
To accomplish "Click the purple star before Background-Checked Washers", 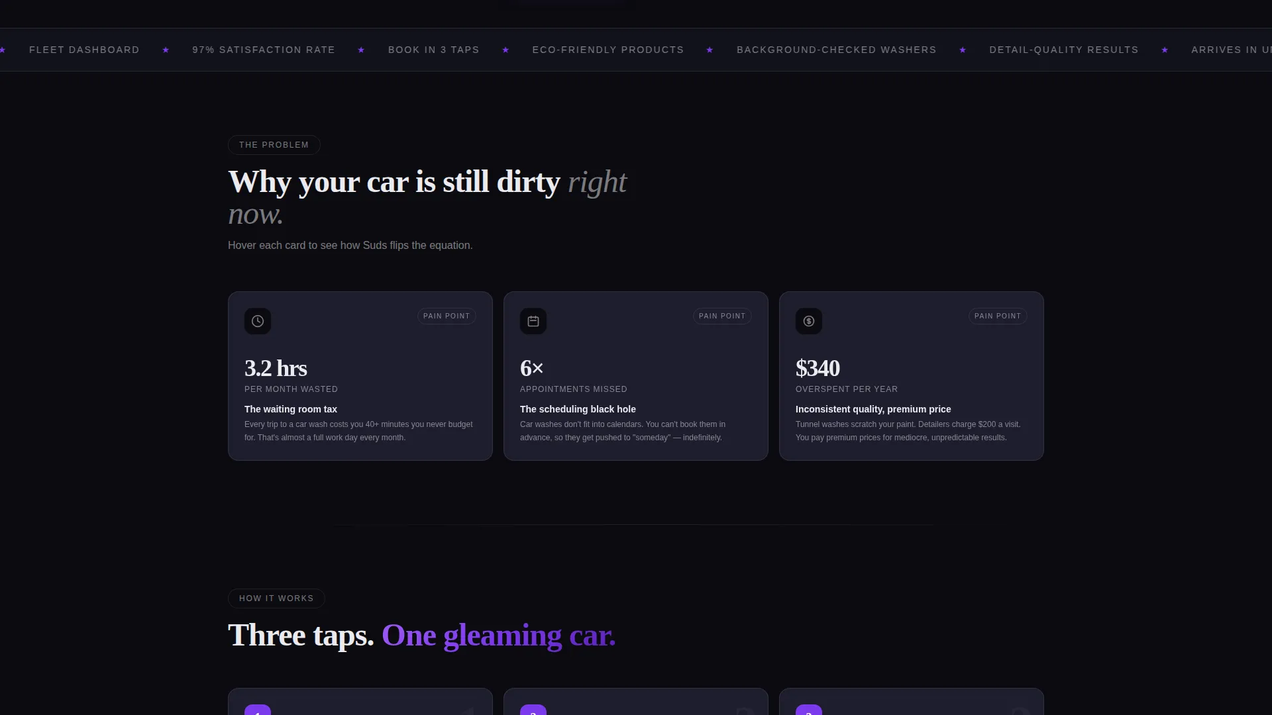I will click(710, 50).
